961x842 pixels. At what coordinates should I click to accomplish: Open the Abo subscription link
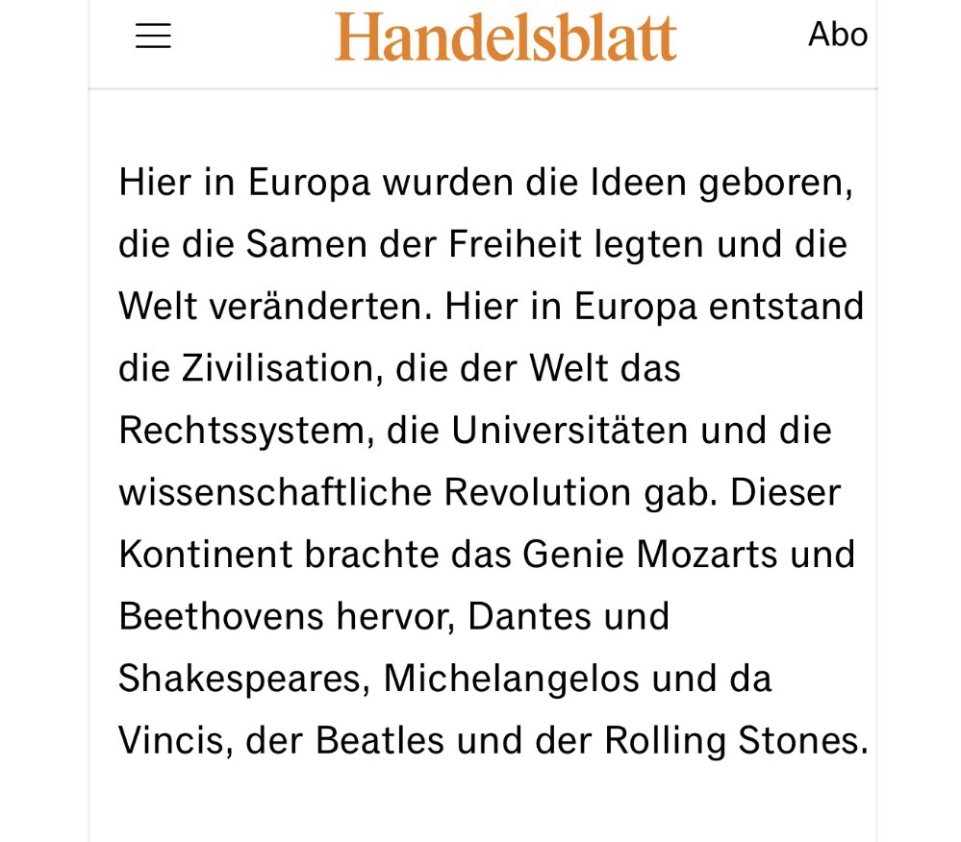[838, 35]
